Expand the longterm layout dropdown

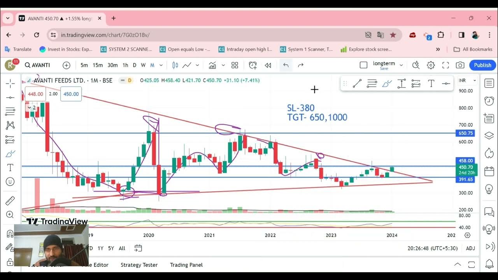tap(401, 65)
